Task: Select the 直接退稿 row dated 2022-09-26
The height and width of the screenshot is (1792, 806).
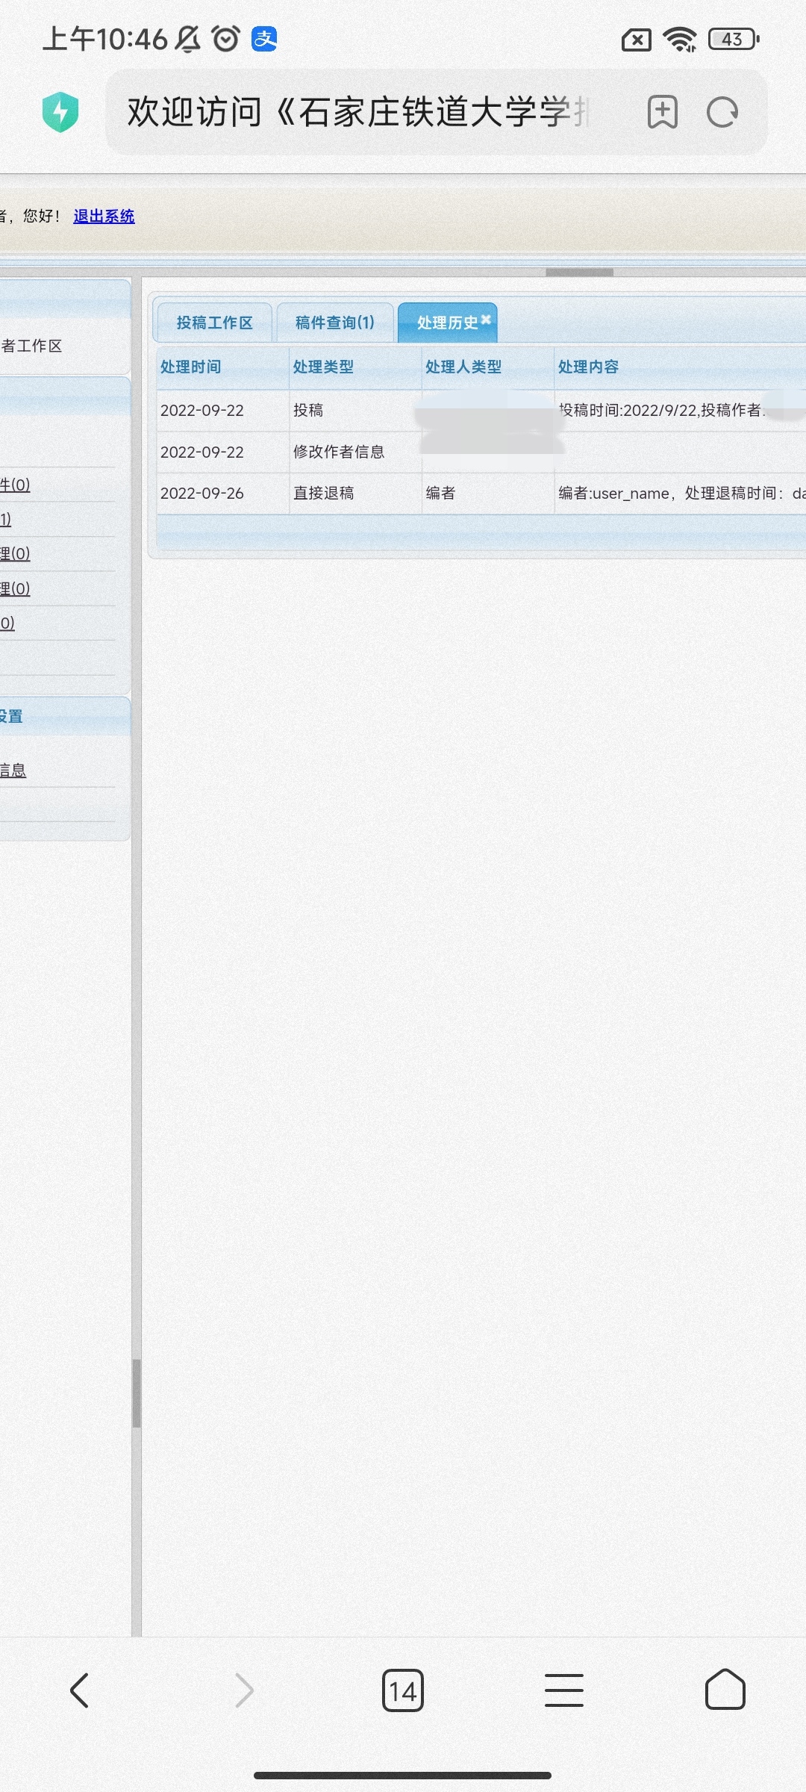Action: 323,493
